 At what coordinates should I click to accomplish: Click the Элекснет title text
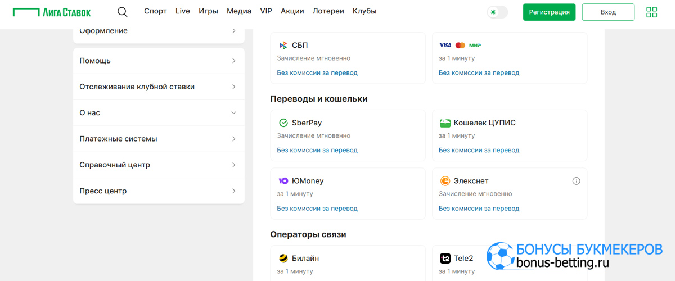click(471, 181)
